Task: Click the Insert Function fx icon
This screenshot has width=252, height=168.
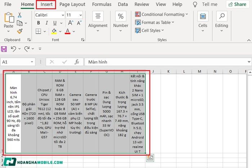Action: coord(77,62)
